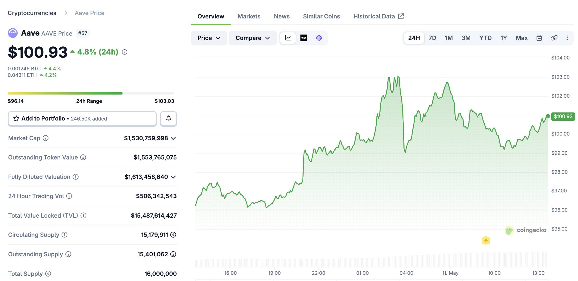Click the $96.14 range low value
Viewport: 578px width, 281px height.
[16, 101]
